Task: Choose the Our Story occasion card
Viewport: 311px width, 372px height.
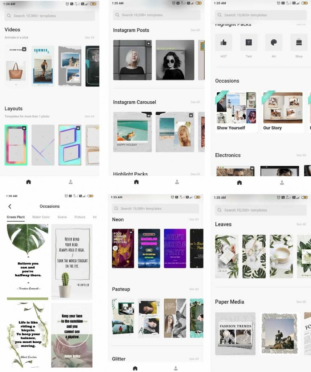Action: tap(283, 112)
